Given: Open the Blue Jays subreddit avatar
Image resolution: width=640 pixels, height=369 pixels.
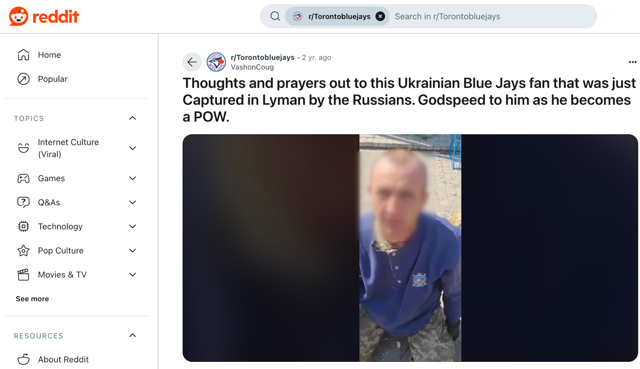Looking at the screenshot, I should click(x=216, y=62).
